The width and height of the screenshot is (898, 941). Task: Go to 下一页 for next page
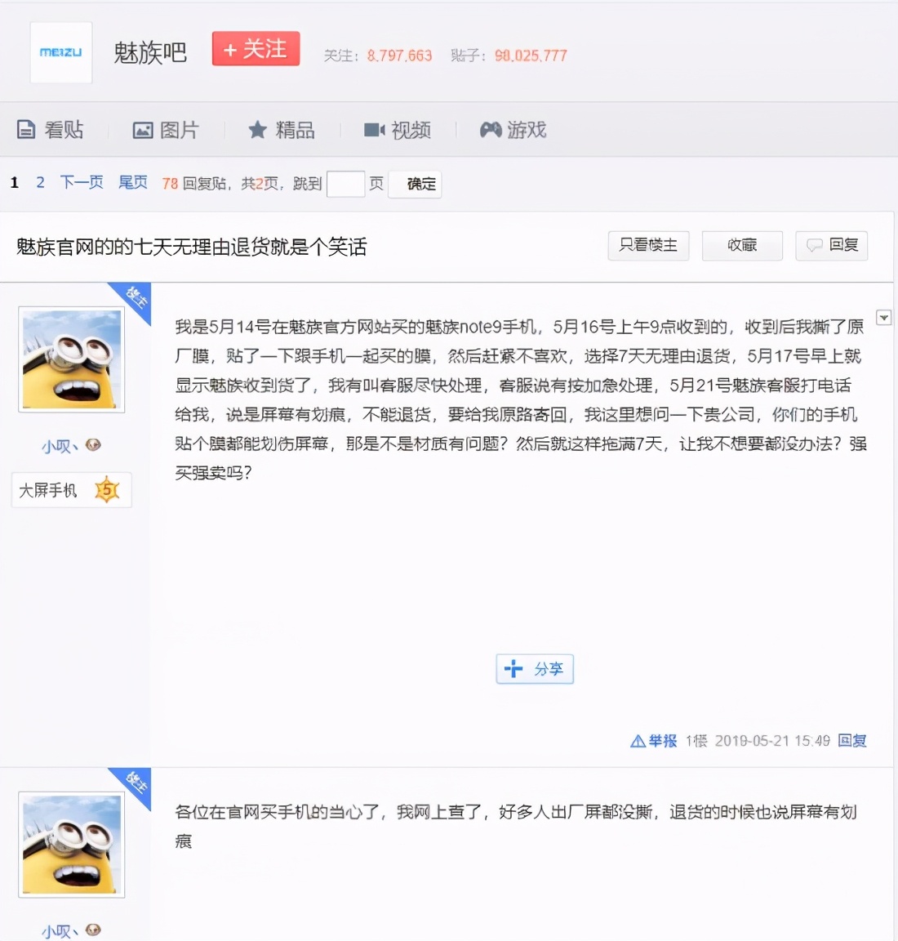tap(81, 182)
